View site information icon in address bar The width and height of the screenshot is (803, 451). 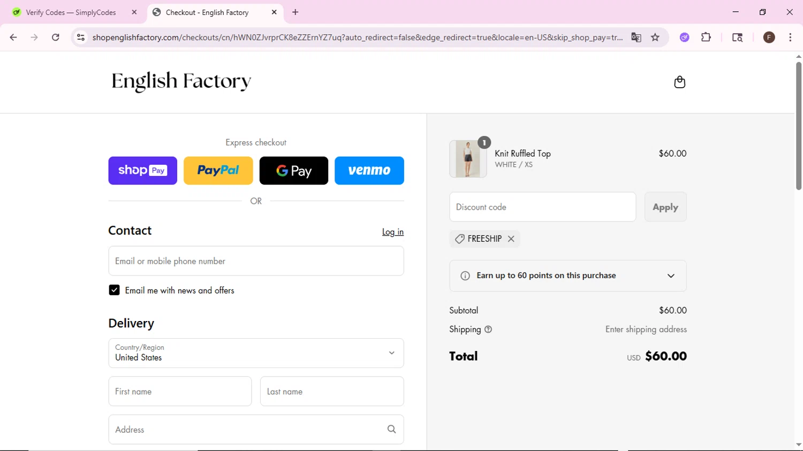tap(81, 37)
